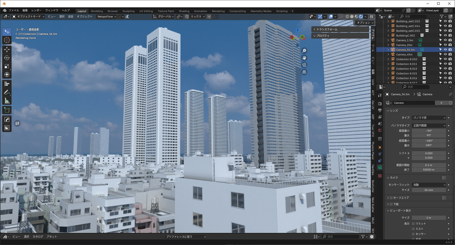
Task: Open the Object properties tab
Action: [380, 147]
